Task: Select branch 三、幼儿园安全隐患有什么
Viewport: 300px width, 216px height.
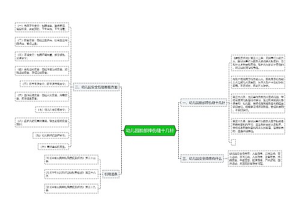Action: pos(202,158)
